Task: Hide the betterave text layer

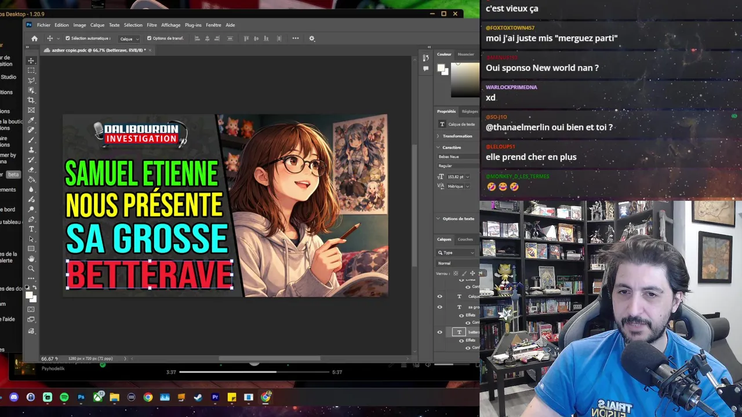Action: tap(439, 332)
